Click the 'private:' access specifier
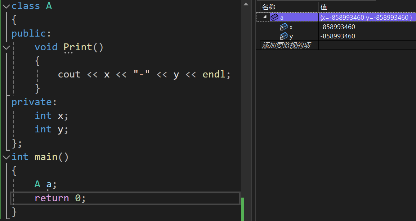416x221 pixels. [34, 102]
